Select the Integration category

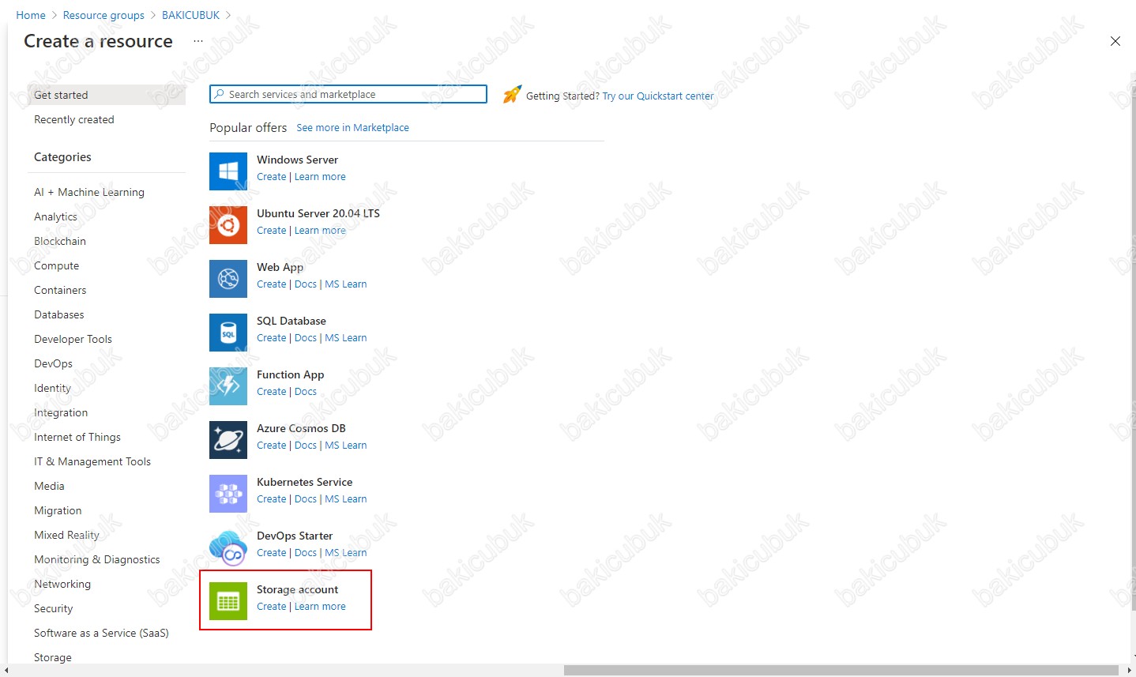point(61,412)
